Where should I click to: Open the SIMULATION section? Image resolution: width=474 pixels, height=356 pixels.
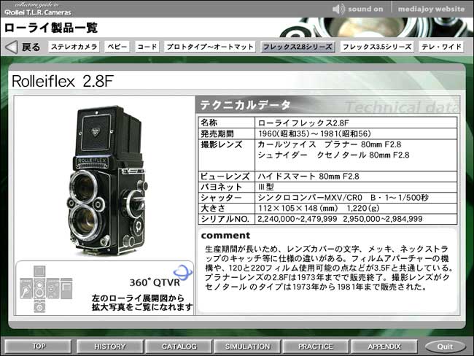point(247,347)
